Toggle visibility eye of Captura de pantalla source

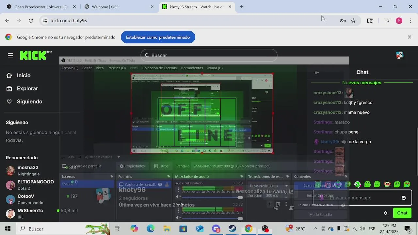tap(160, 184)
